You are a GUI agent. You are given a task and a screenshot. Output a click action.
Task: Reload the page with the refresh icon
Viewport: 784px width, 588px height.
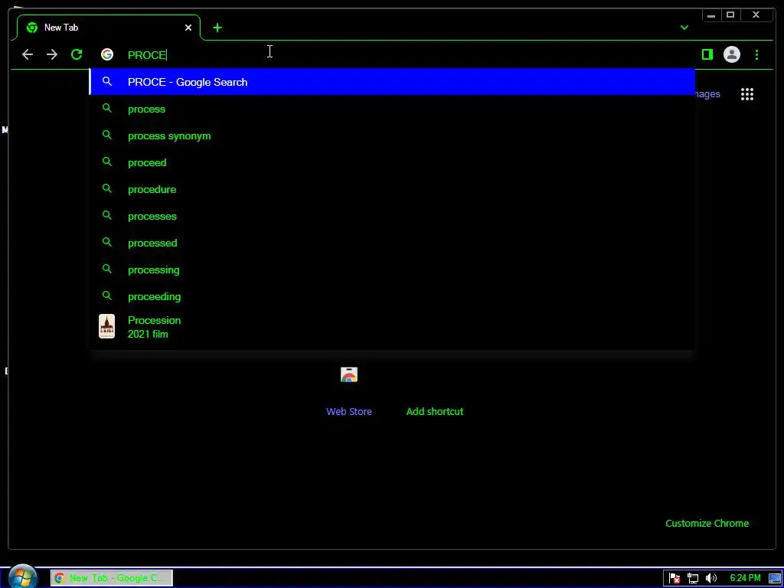coord(77,54)
